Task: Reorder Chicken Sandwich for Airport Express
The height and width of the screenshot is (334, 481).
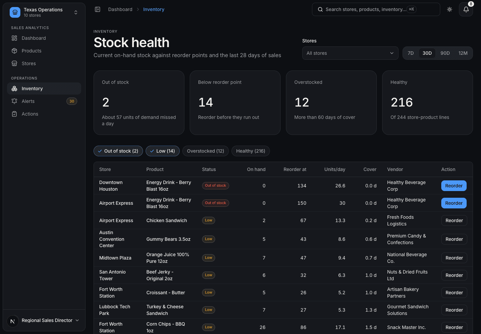Action: coord(454,220)
